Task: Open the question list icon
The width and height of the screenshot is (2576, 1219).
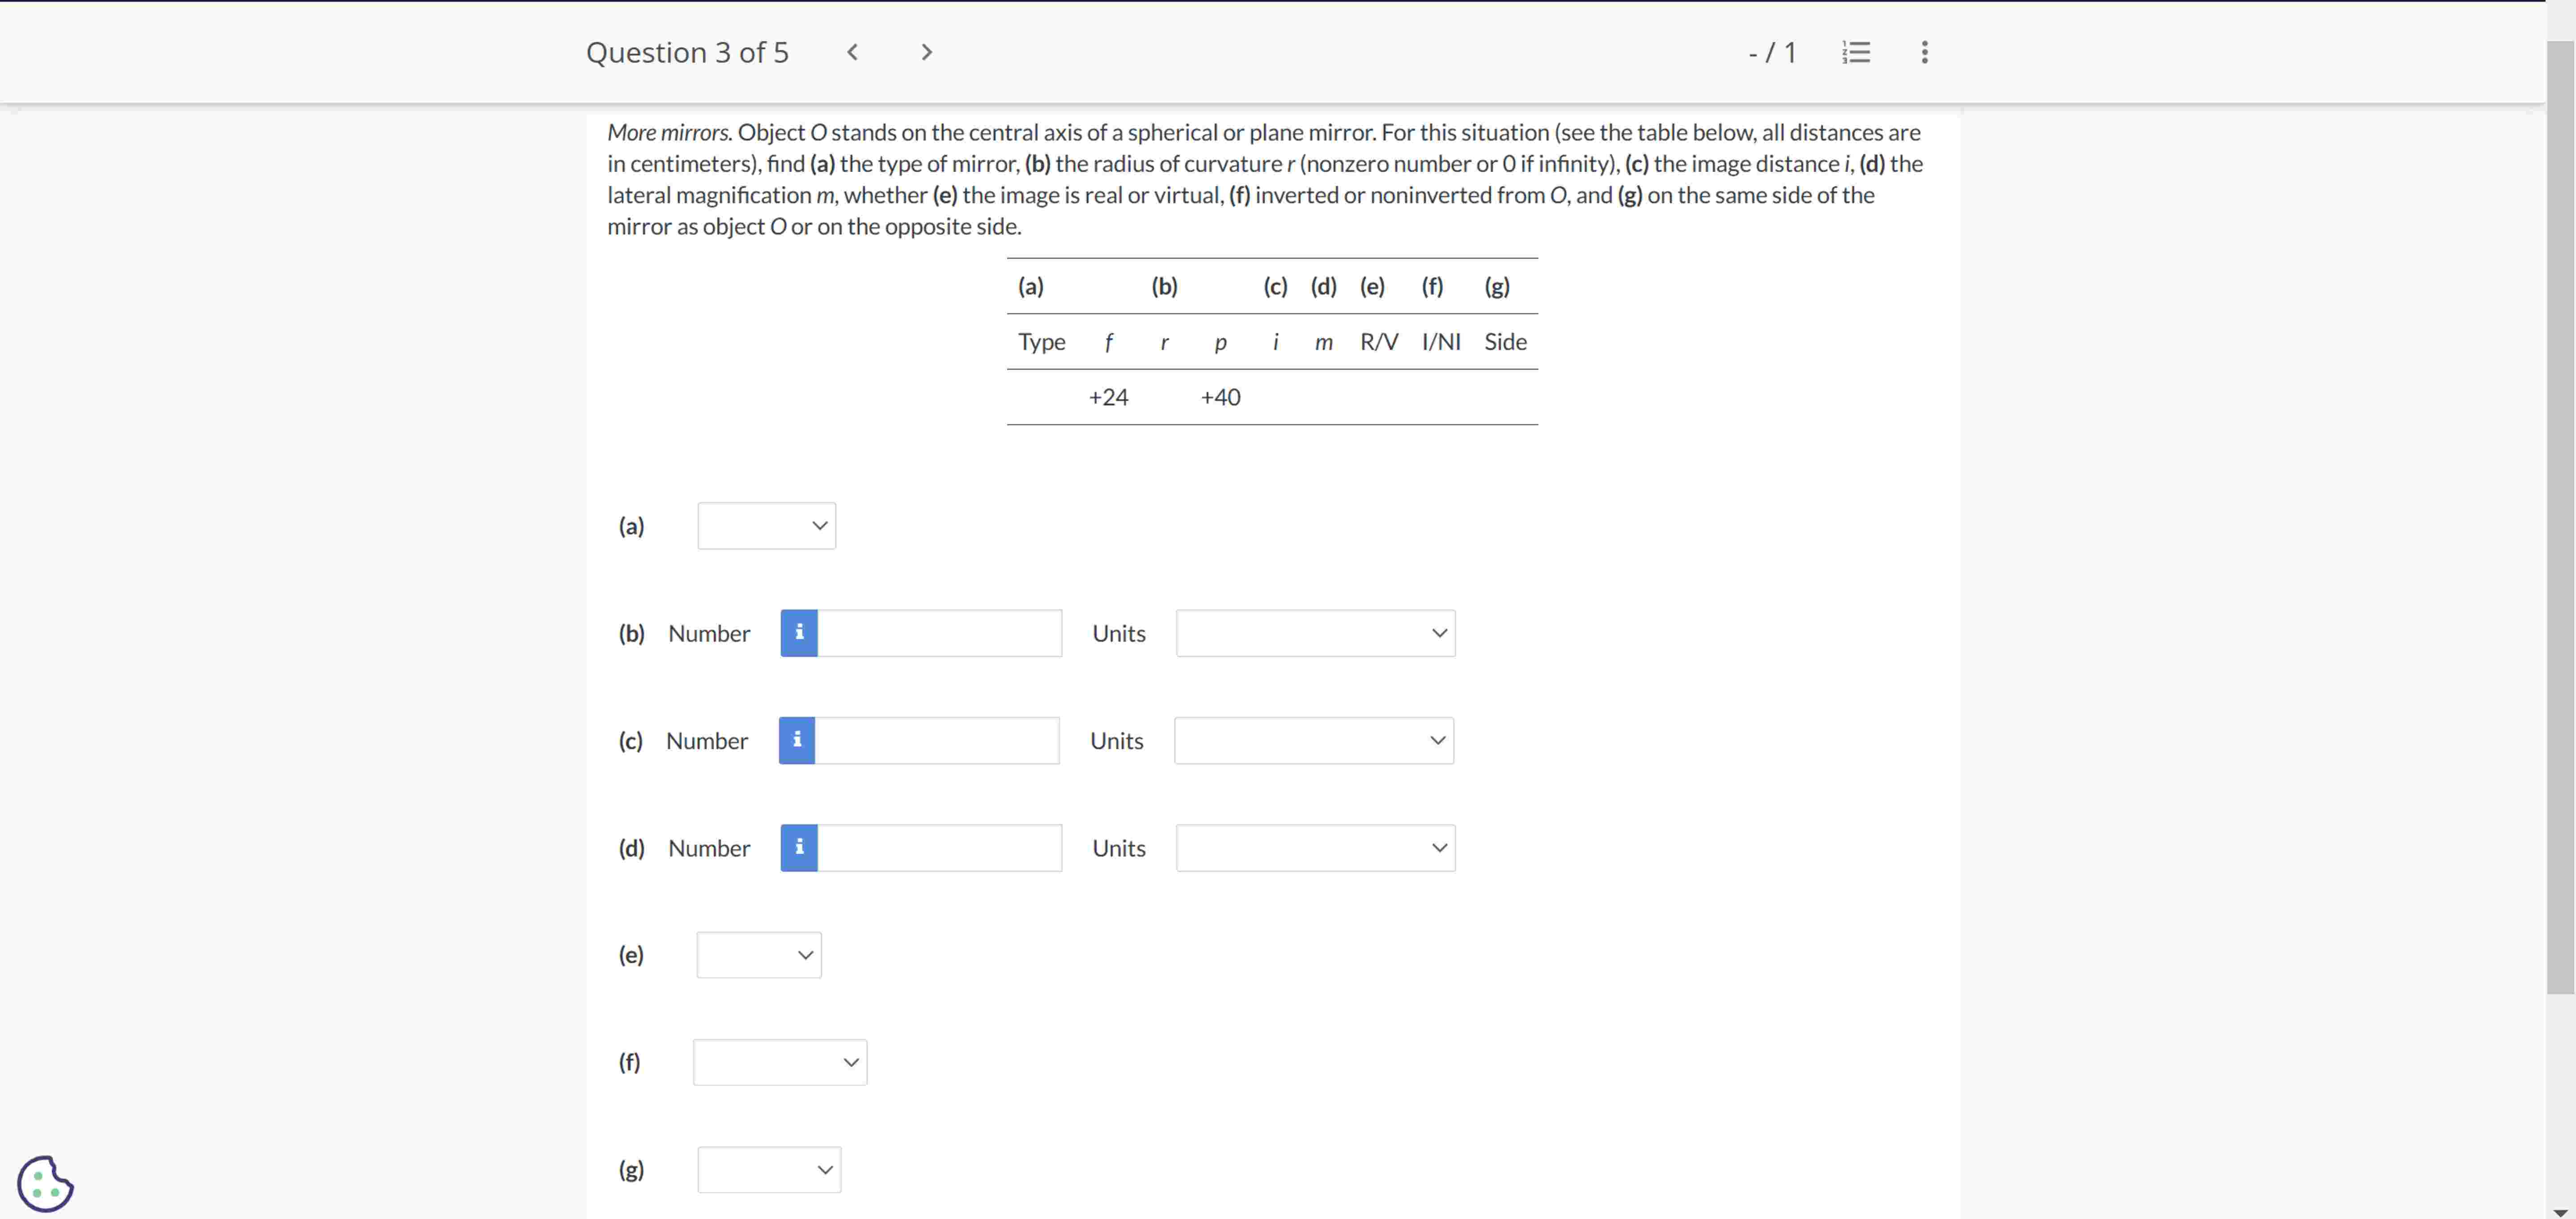Action: tap(1856, 52)
